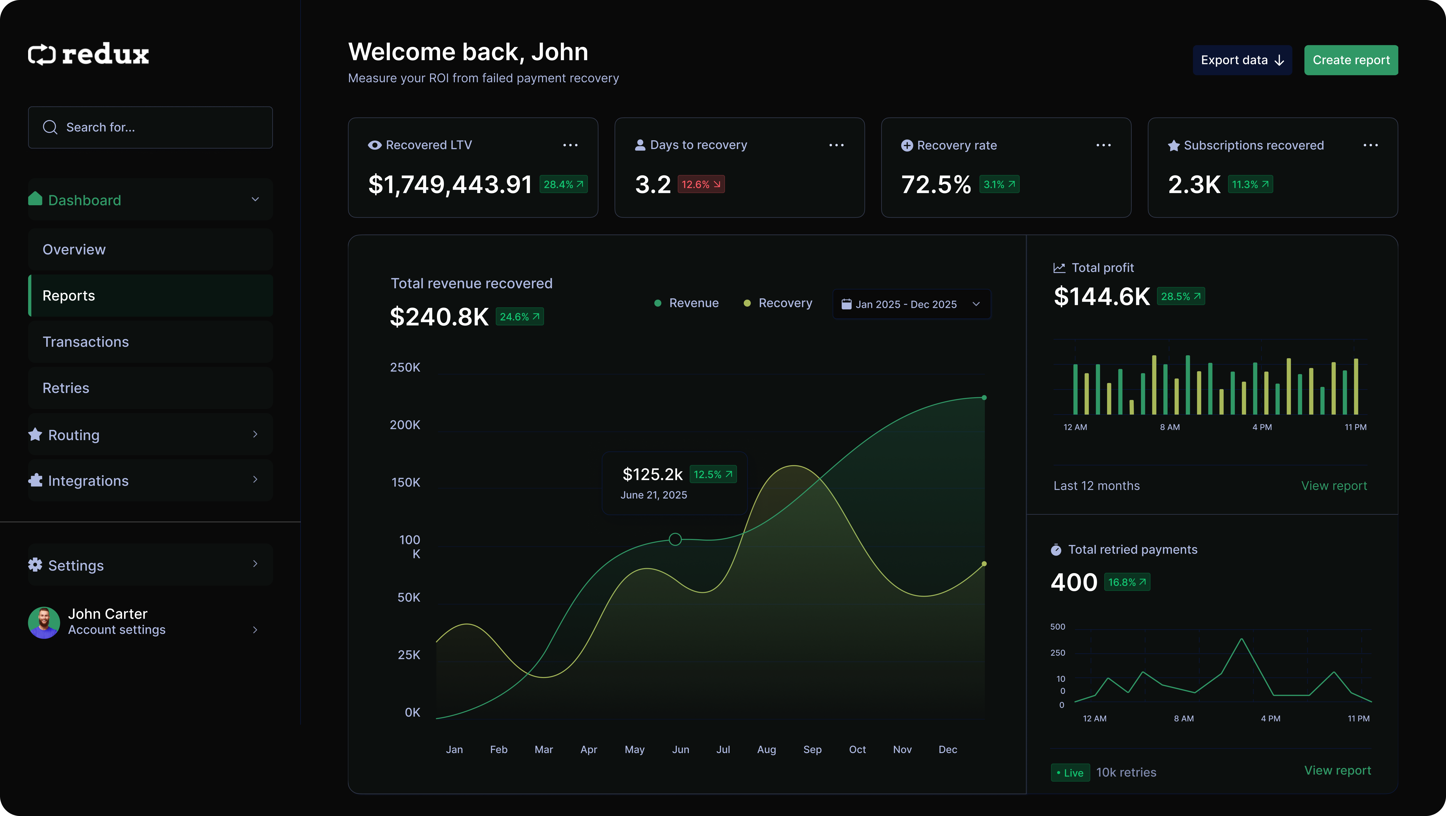
Task: Open the Retries sidebar item
Action: tap(66, 388)
